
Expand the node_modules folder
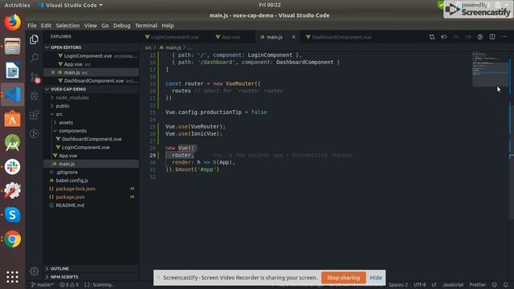(x=71, y=98)
